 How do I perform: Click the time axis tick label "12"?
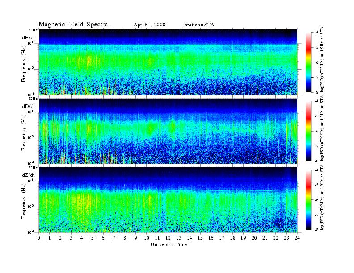click(168, 238)
